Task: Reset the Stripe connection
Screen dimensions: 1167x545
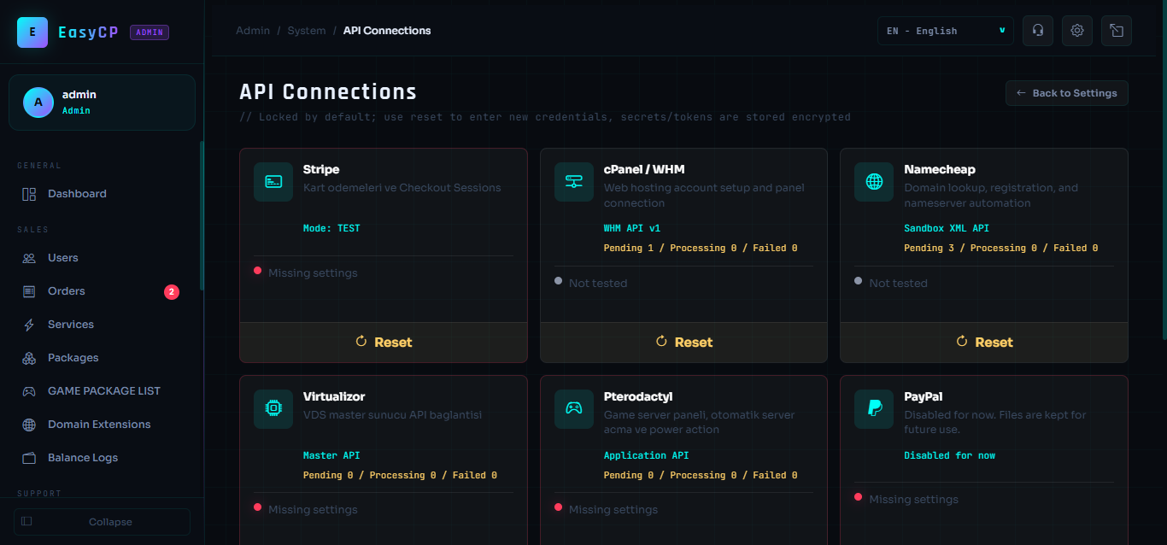Action: coord(384,343)
